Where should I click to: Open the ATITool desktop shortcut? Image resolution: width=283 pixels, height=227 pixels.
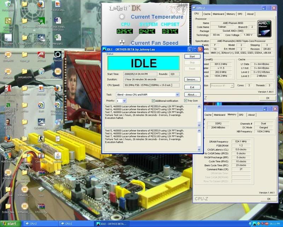(x=41, y=55)
